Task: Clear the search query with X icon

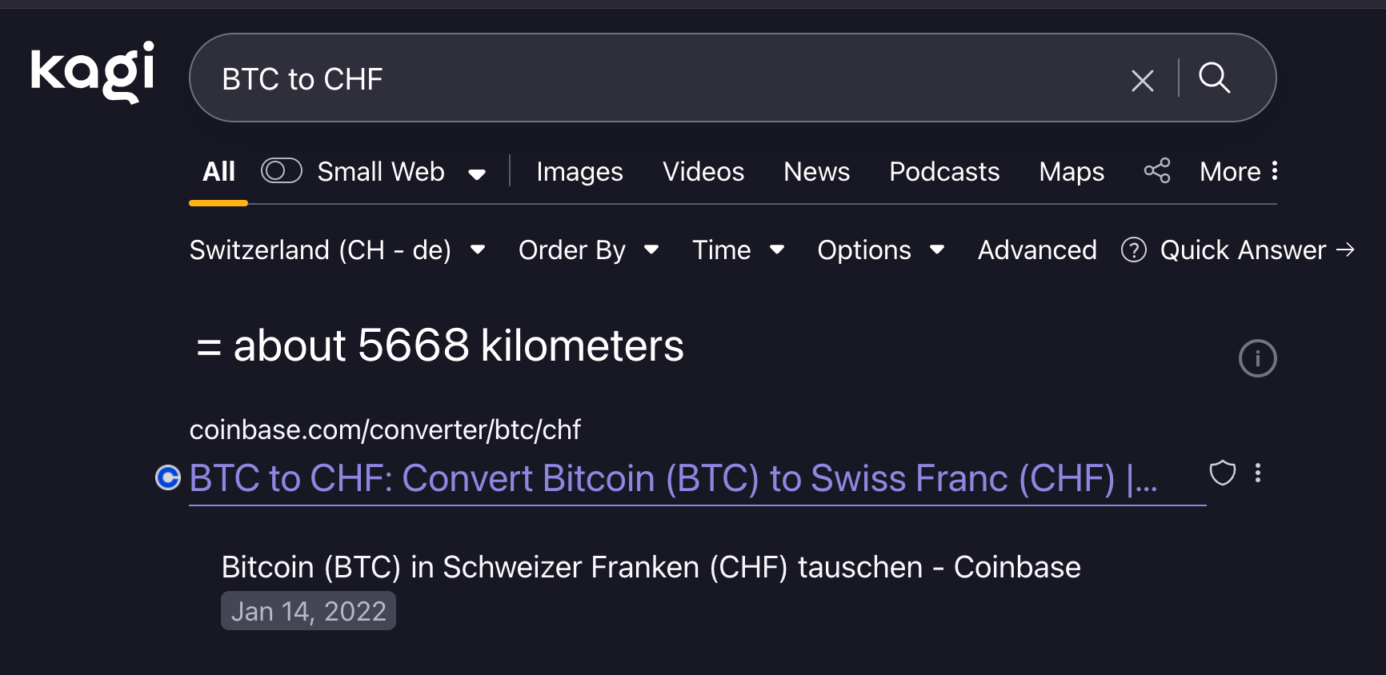Action: coord(1142,80)
